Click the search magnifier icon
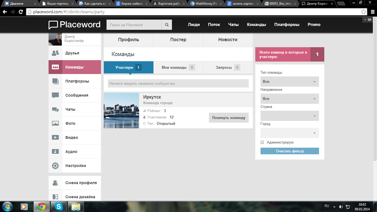The width and height of the screenshot is (377, 212). [x=167, y=25]
